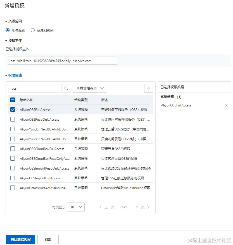Click AliyunDataWorksAccessingRds... policy name
The width and height of the screenshot is (233, 245).
pos(44,188)
